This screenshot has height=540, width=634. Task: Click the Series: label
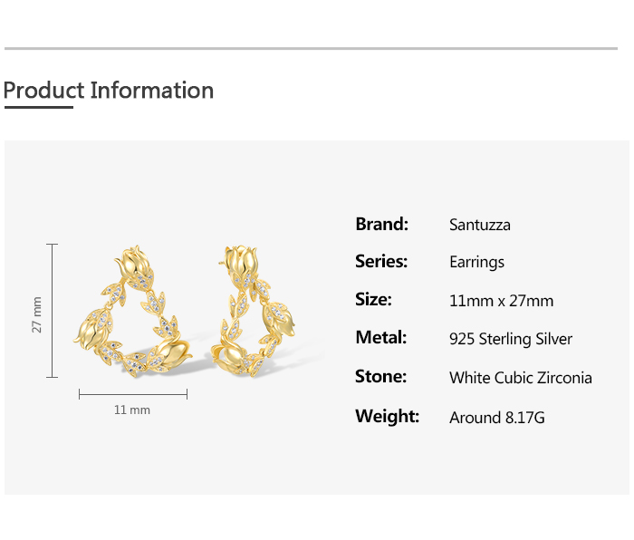point(381,262)
